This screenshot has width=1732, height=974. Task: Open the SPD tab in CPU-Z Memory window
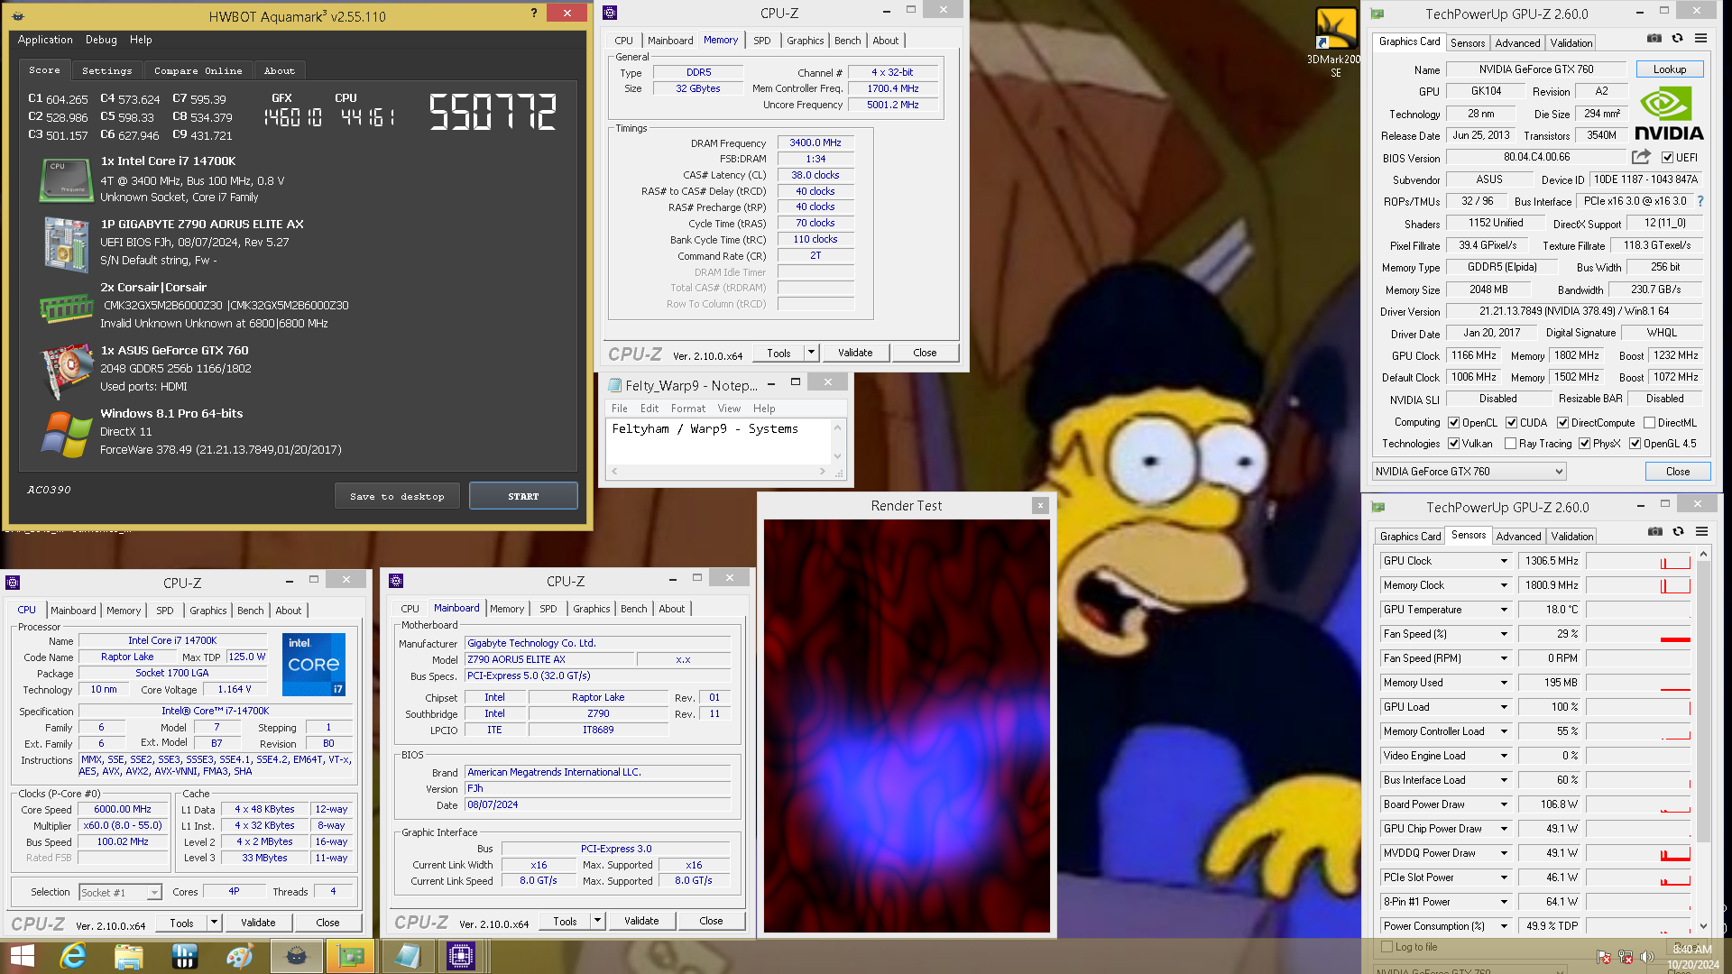point(762,41)
